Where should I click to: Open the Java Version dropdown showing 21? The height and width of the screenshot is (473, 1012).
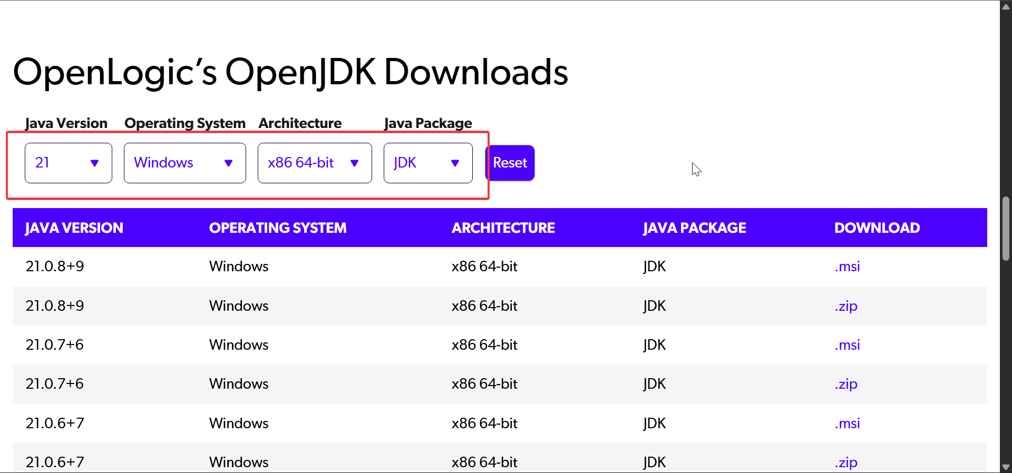(68, 163)
